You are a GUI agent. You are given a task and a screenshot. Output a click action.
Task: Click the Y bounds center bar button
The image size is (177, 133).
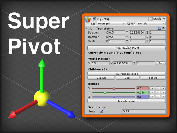pos(158,92)
